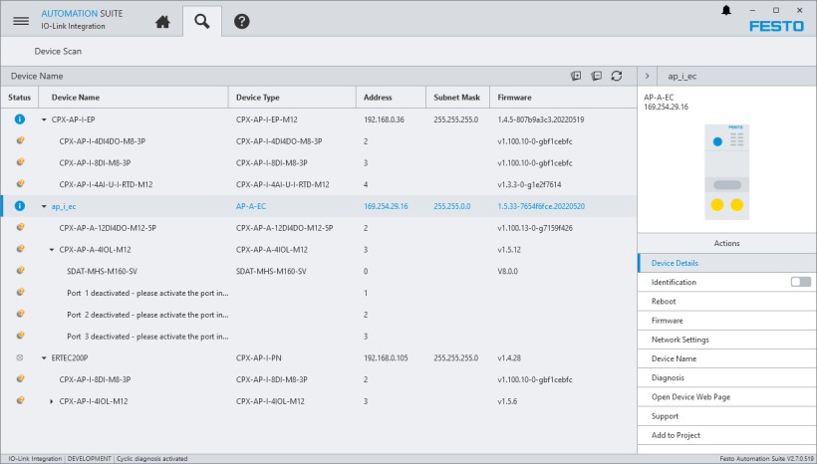Select the Reboot action

tap(726, 301)
